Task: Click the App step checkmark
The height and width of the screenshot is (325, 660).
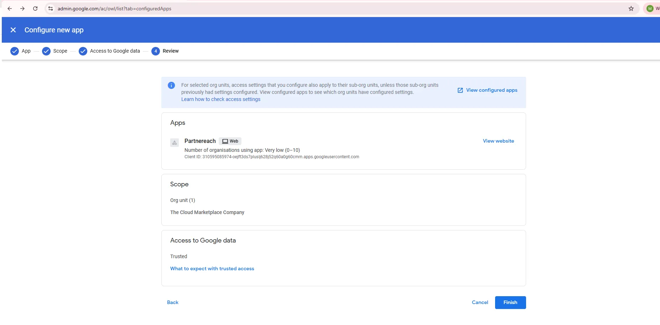Action: (15, 51)
